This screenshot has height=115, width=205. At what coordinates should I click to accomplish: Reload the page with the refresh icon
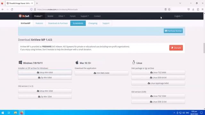[x=12, y=9]
